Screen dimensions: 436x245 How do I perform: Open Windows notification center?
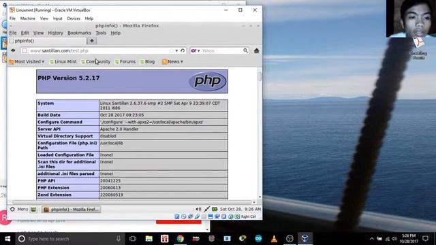point(425,239)
